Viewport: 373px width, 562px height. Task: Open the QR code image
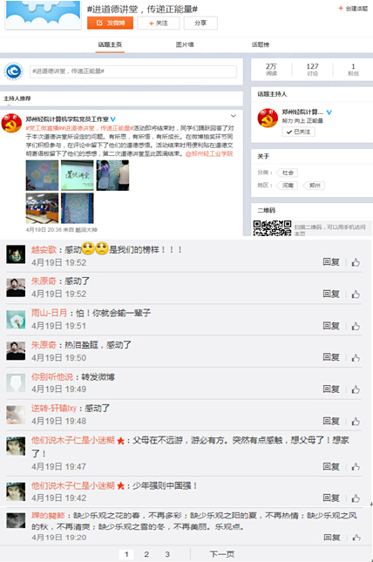pos(272,228)
